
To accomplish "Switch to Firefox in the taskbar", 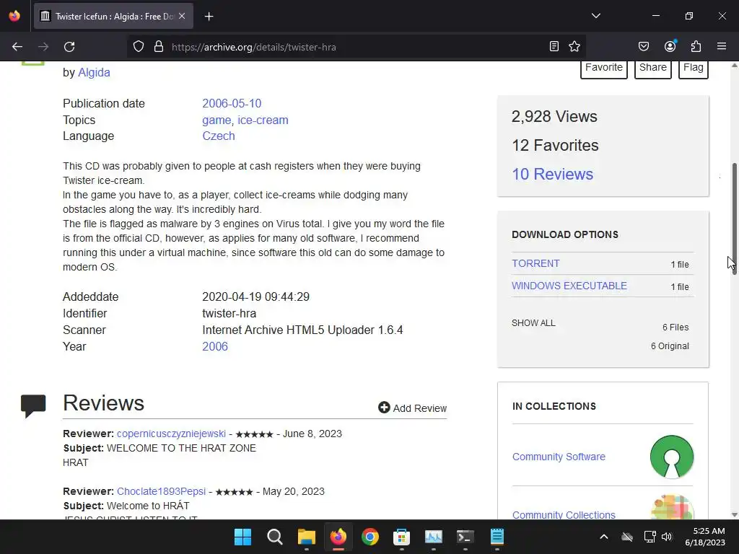I will pos(338,537).
